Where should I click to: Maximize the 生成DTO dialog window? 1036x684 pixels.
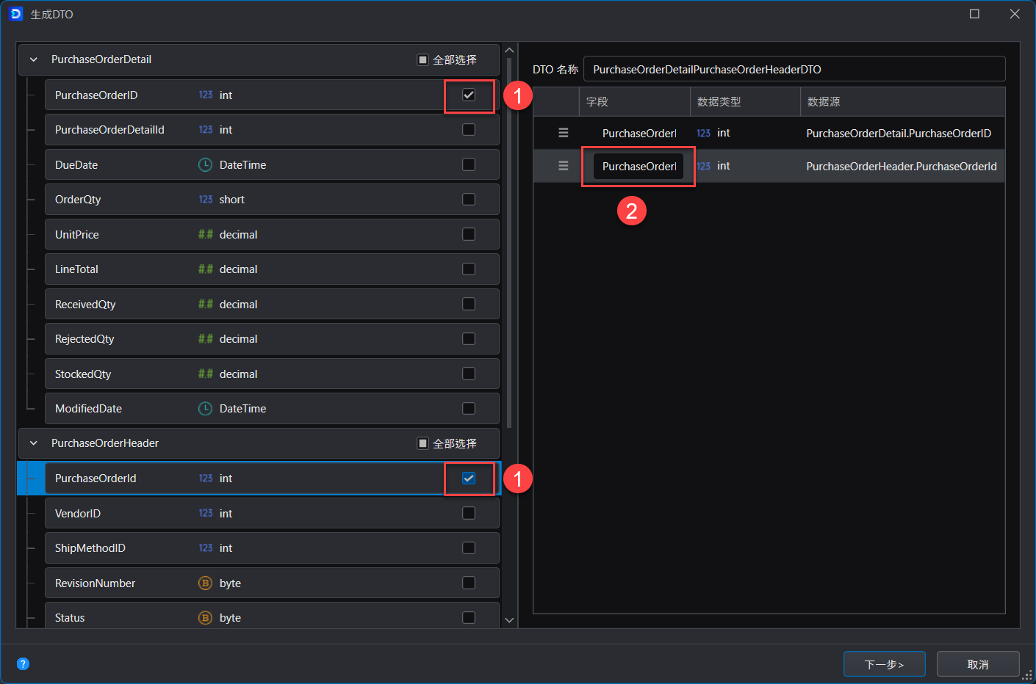(974, 14)
